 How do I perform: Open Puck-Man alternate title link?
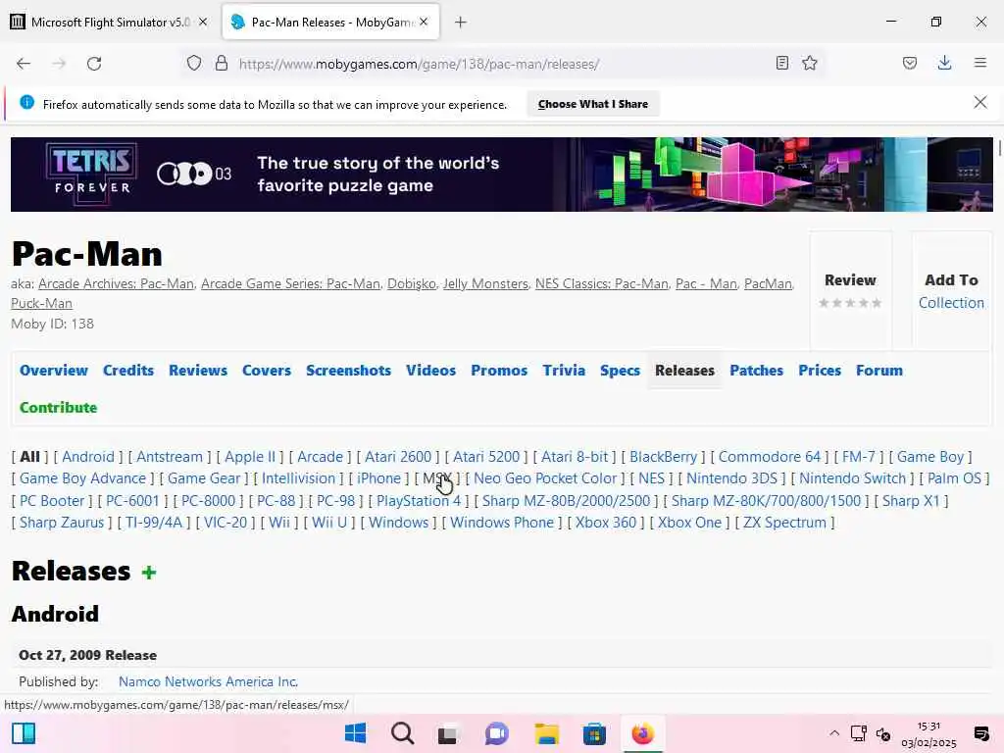(41, 303)
